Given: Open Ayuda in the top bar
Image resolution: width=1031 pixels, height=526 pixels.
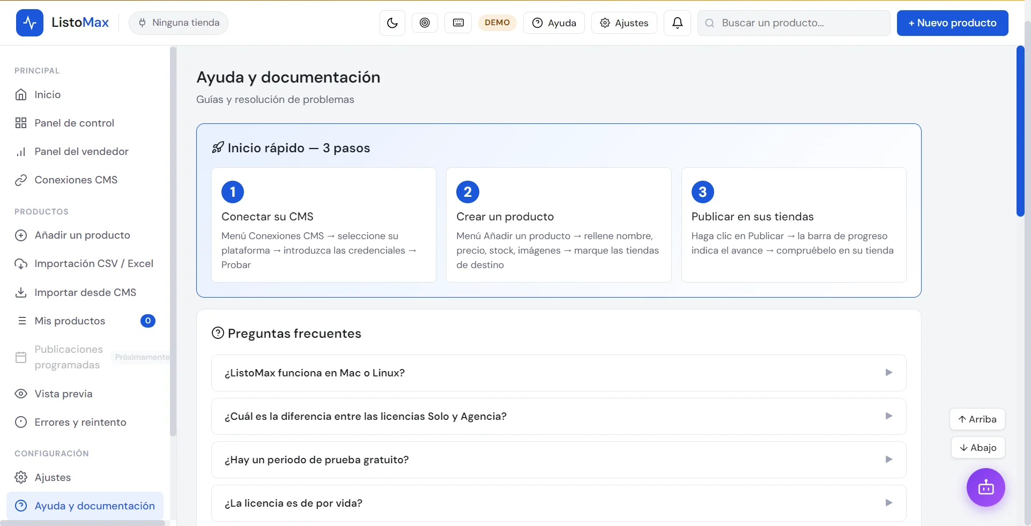Looking at the screenshot, I should tap(554, 23).
